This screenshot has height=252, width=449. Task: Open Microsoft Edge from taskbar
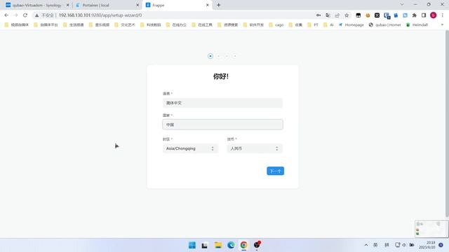tap(231, 245)
